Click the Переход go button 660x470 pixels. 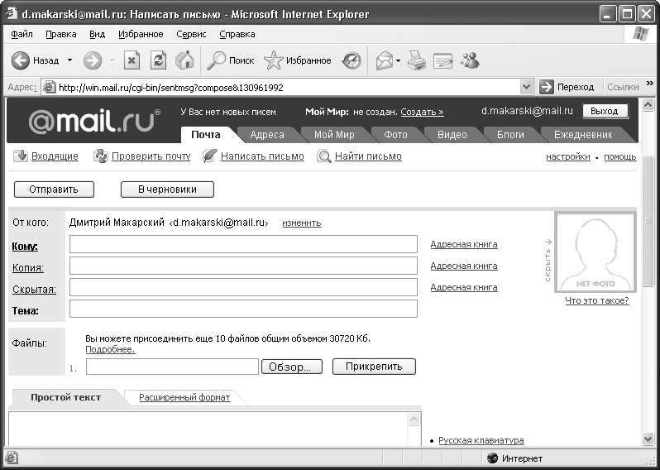pos(567,87)
